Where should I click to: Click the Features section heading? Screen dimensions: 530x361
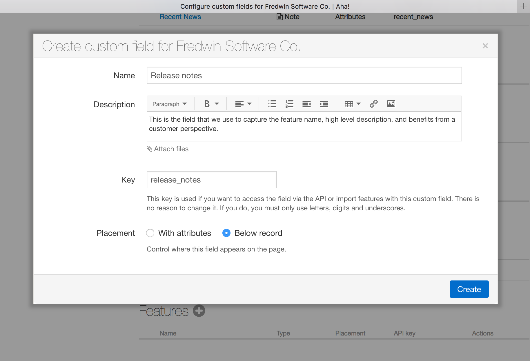164,311
